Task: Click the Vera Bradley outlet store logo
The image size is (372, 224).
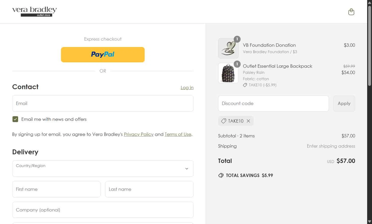Action: click(x=34, y=12)
